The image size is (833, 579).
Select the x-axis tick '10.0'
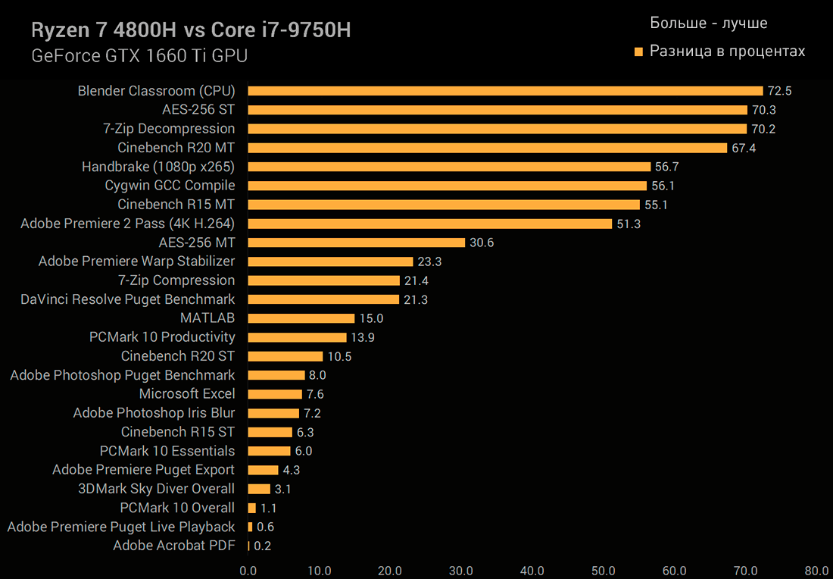[319, 571]
